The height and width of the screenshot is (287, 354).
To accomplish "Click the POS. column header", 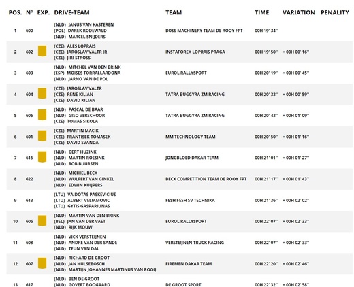I will pos(15,12).
